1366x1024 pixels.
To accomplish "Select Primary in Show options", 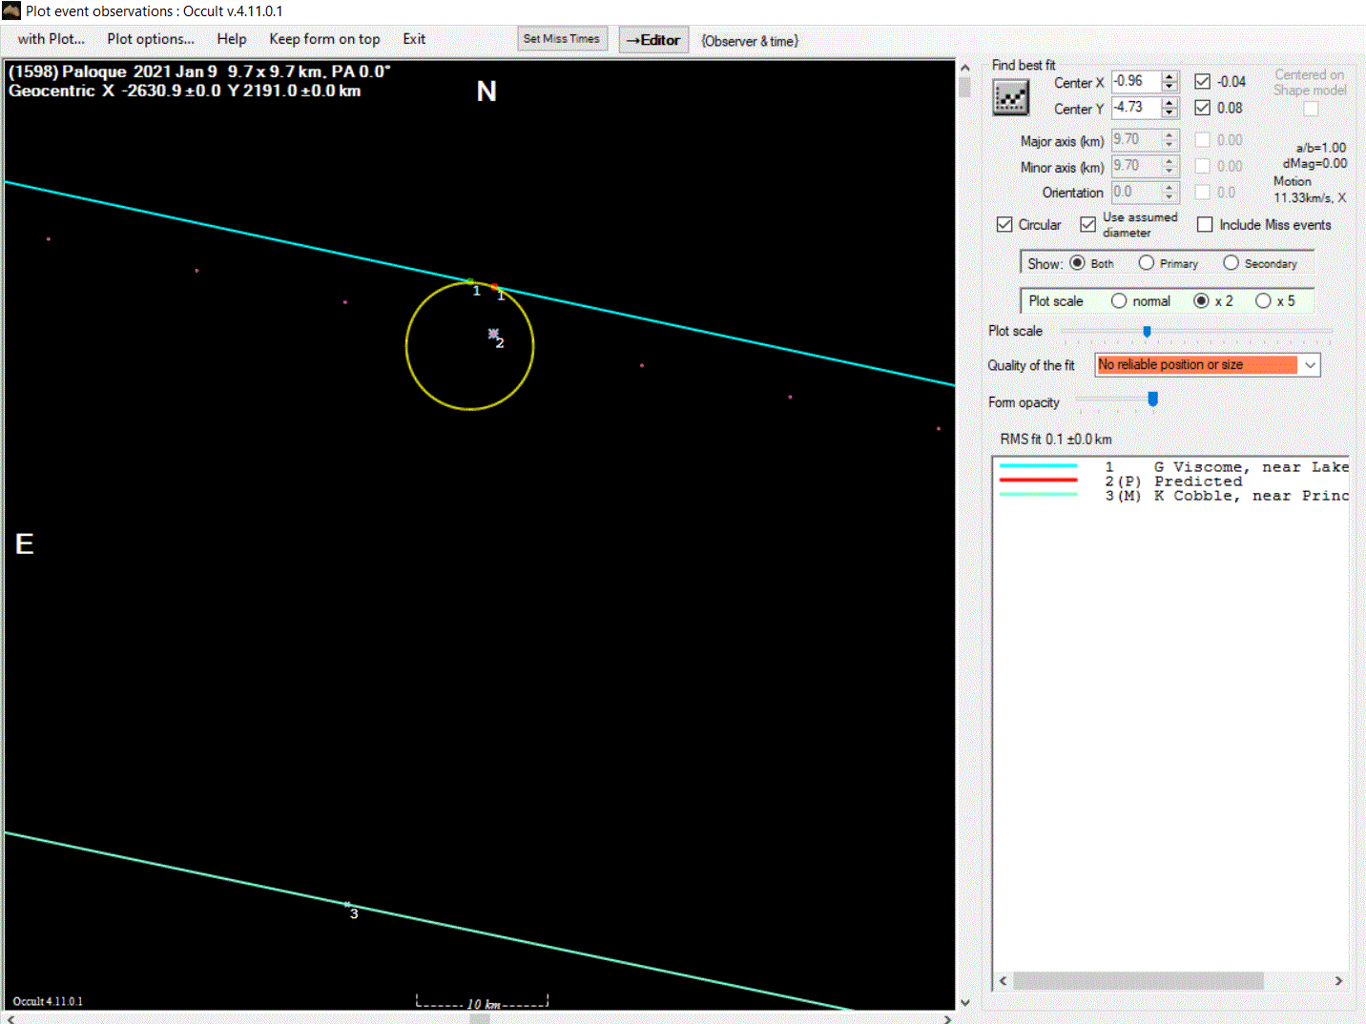I will pyautogui.click(x=1147, y=263).
